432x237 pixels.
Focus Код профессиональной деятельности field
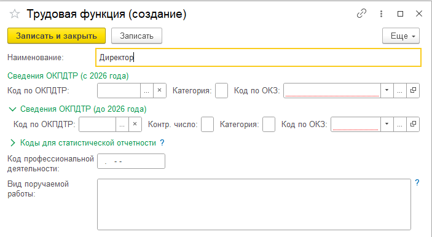pyautogui.click(x=131, y=161)
